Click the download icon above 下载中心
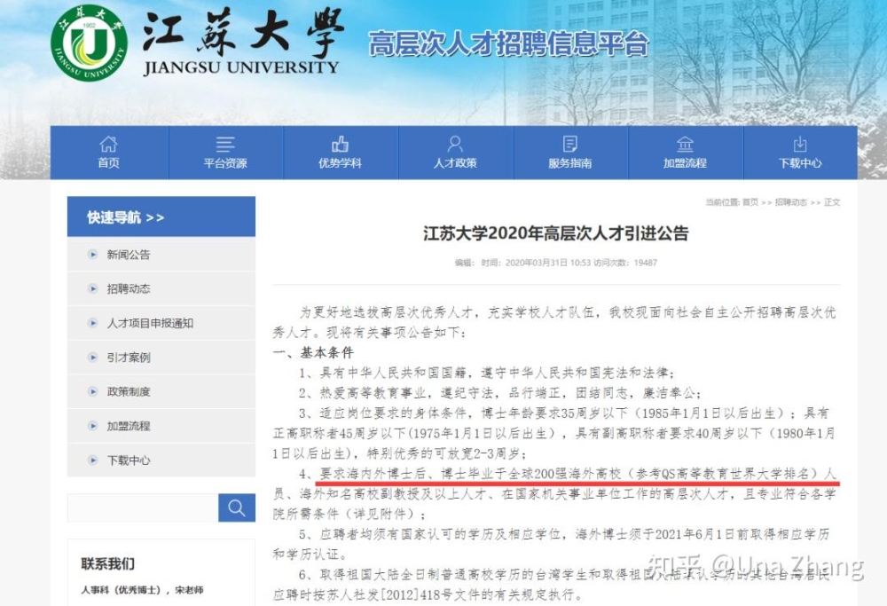The image size is (887, 606). pos(800,144)
